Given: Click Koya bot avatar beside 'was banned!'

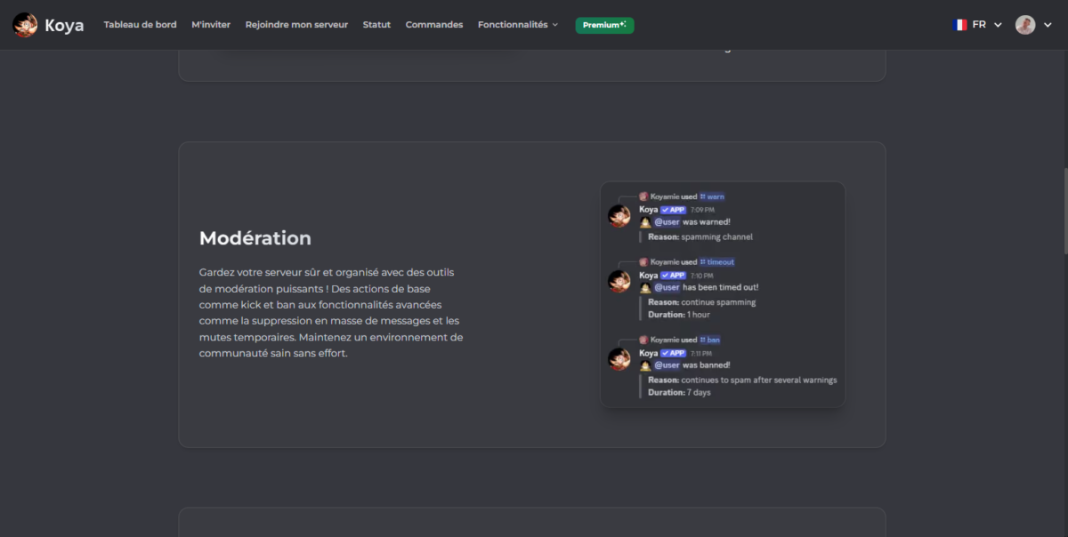Looking at the screenshot, I should pos(619,359).
